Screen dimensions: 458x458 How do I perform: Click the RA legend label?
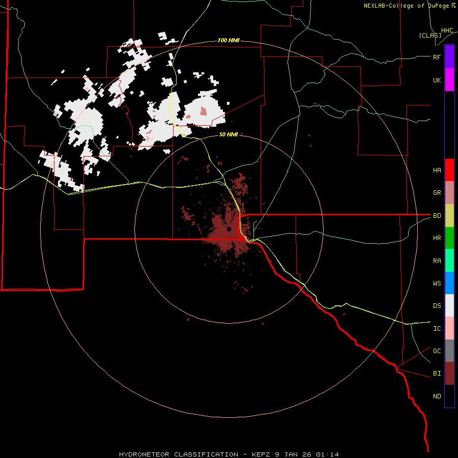click(437, 261)
